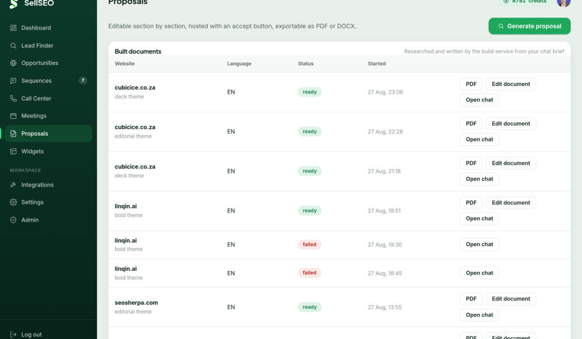Click the Proposals document icon

pos(14,134)
